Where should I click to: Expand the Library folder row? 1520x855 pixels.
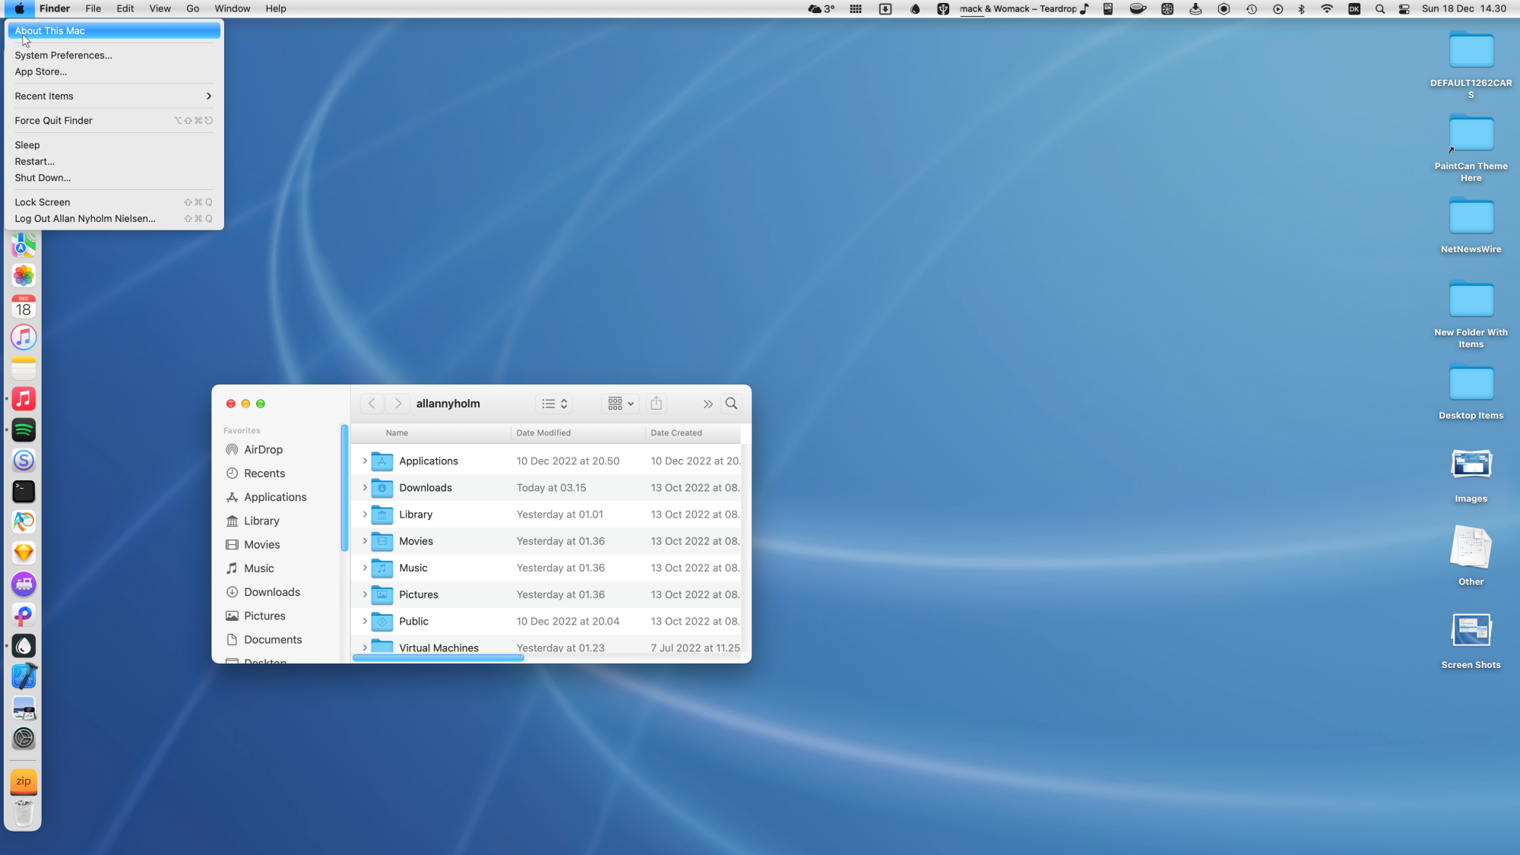(x=365, y=515)
